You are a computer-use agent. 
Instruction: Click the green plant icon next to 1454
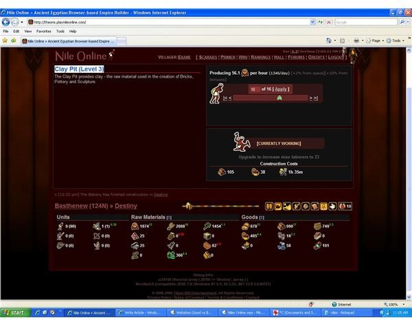pos(207,226)
